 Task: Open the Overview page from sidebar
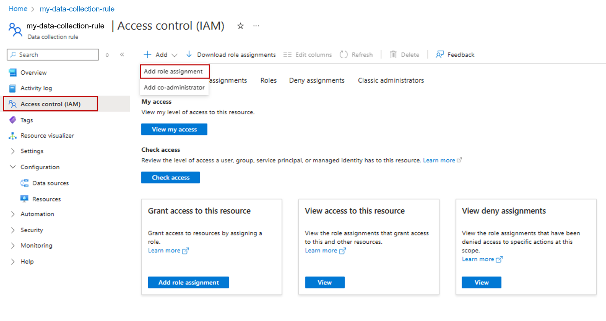tap(33, 72)
